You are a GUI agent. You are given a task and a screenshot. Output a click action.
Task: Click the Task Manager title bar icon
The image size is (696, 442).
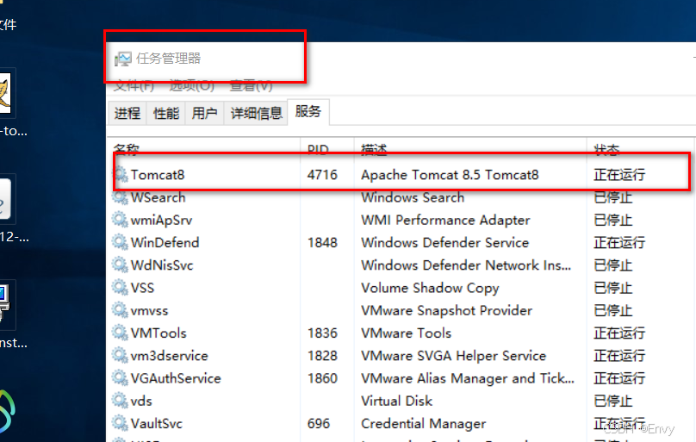(x=123, y=59)
